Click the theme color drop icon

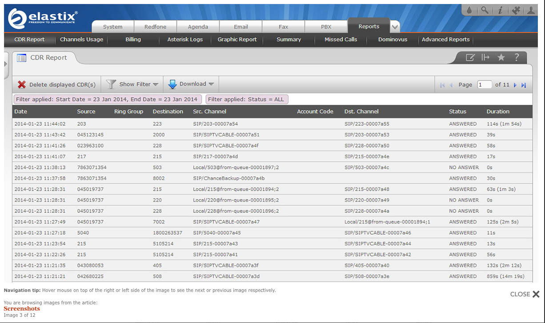(x=469, y=10)
